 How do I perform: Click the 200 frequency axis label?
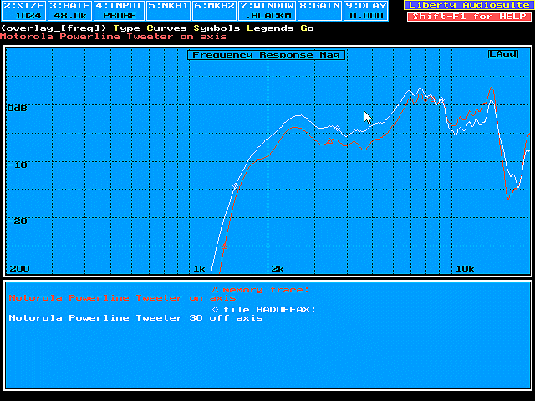pyautogui.click(x=19, y=269)
